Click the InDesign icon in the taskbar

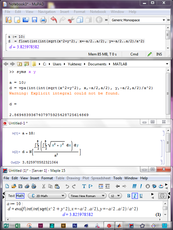click(41, 226)
